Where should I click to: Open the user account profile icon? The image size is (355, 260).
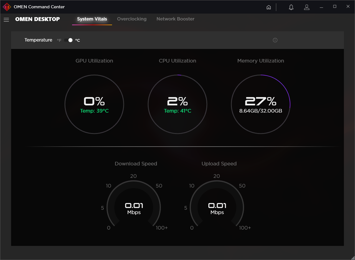(306, 7)
